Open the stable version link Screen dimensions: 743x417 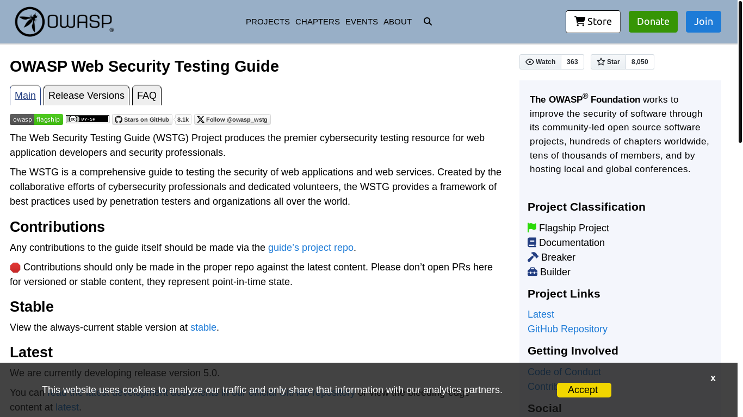coord(203,327)
